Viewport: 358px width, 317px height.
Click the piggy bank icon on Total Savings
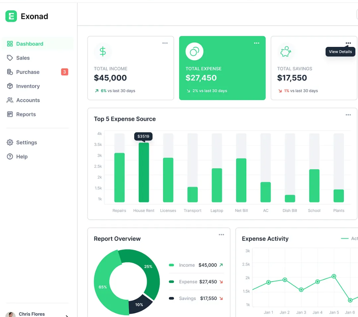click(x=286, y=51)
